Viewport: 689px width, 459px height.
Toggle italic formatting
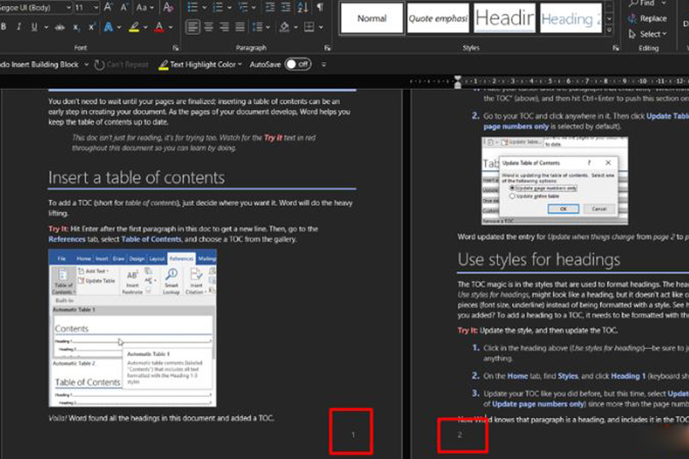19,27
